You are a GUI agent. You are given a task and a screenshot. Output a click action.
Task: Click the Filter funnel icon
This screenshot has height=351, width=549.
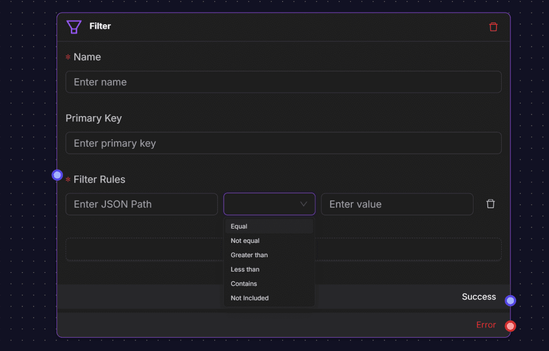[74, 26]
